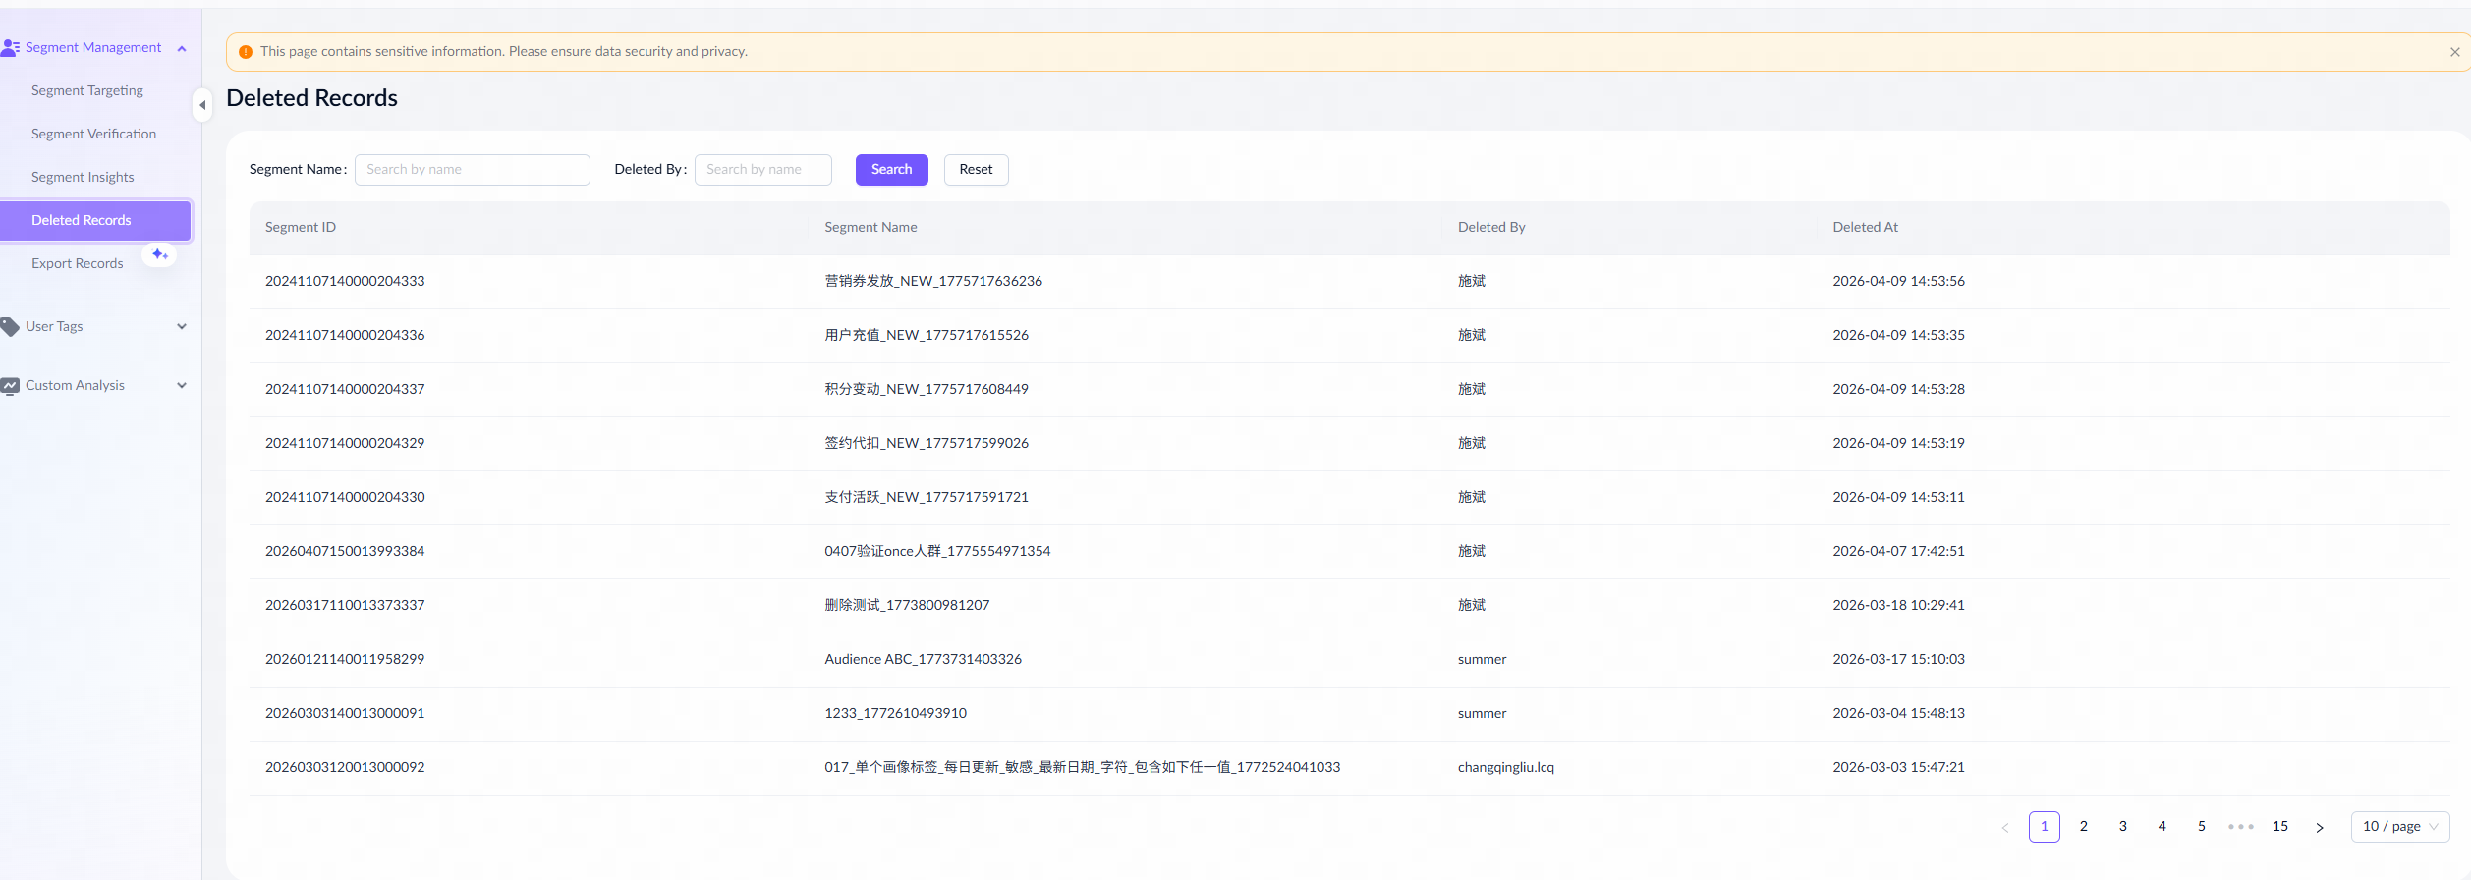Open the 10 / page size dropdown
Viewport: 2471px width, 880px height.
(2399, 827)
